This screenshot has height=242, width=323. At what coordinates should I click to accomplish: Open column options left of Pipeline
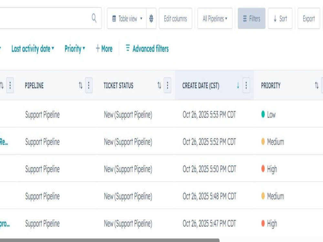(x=10, y=85)
